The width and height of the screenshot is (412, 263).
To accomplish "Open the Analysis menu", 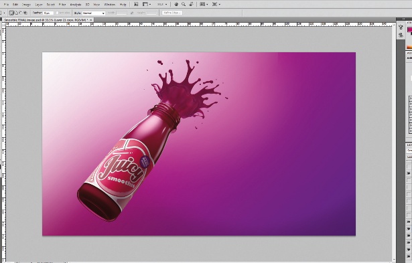I will click(76, 5).
